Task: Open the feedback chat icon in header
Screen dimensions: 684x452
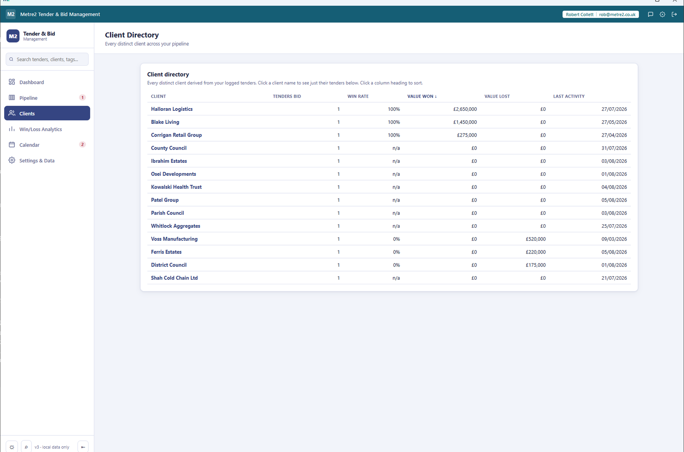Action: click(x=650, y=14)
